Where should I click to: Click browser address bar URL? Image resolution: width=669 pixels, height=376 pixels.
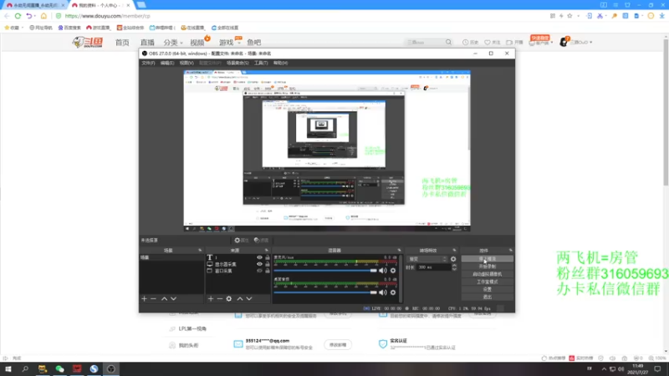(x=108, y=16)
